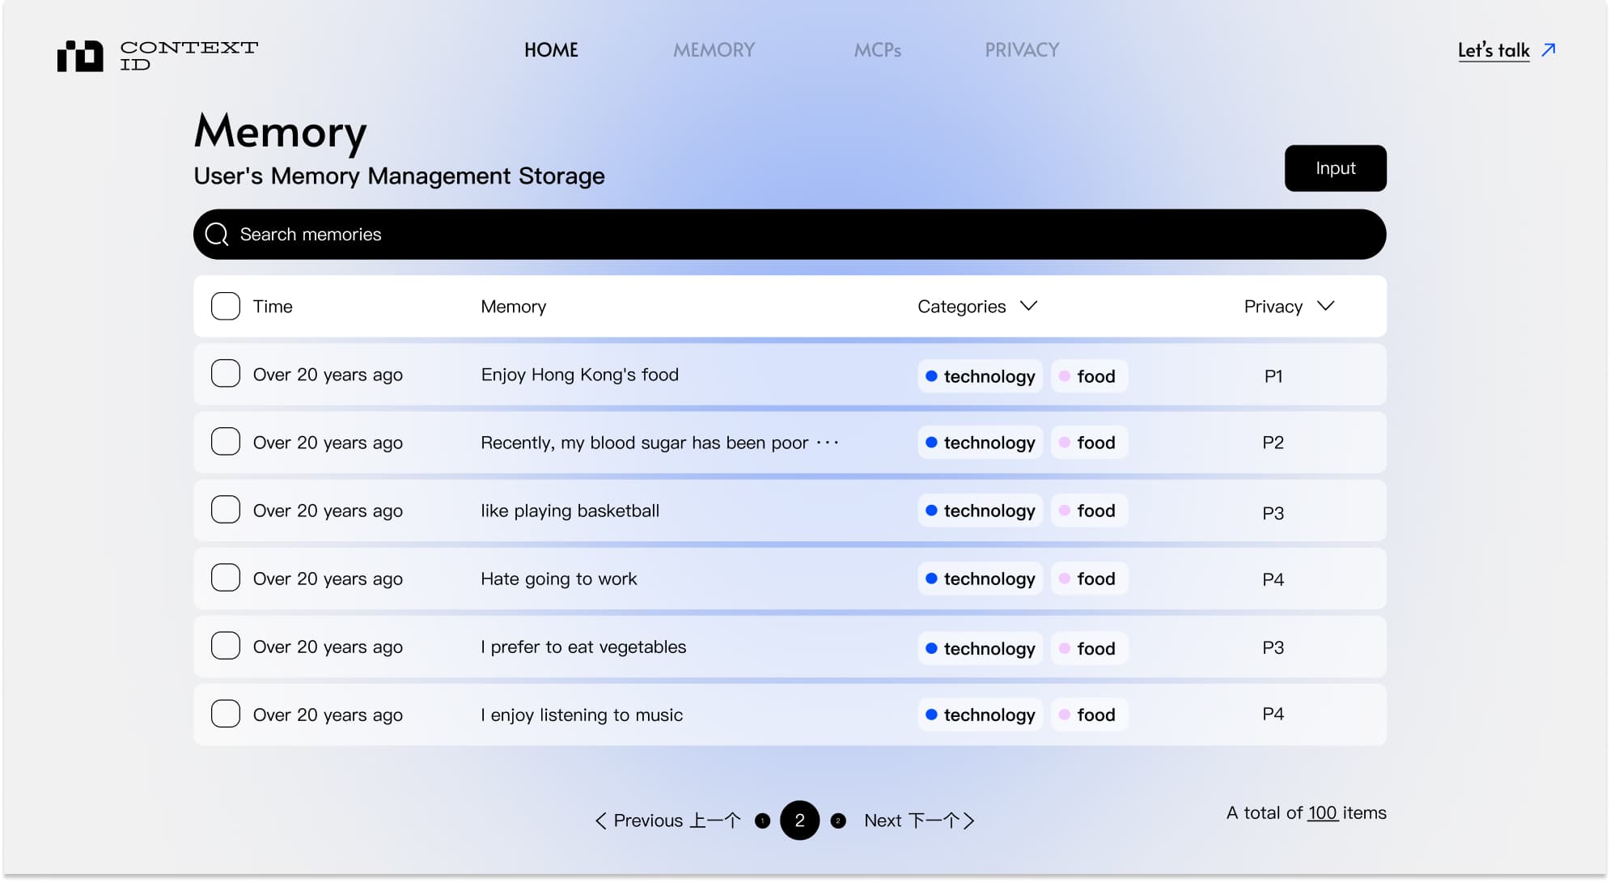Open the MCPs nav item
1610x882 pixels.
point(877,50)
